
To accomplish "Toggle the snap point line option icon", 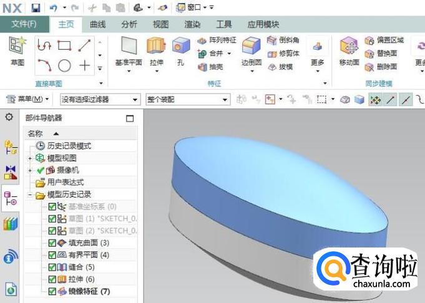I will tap(390, 100).
